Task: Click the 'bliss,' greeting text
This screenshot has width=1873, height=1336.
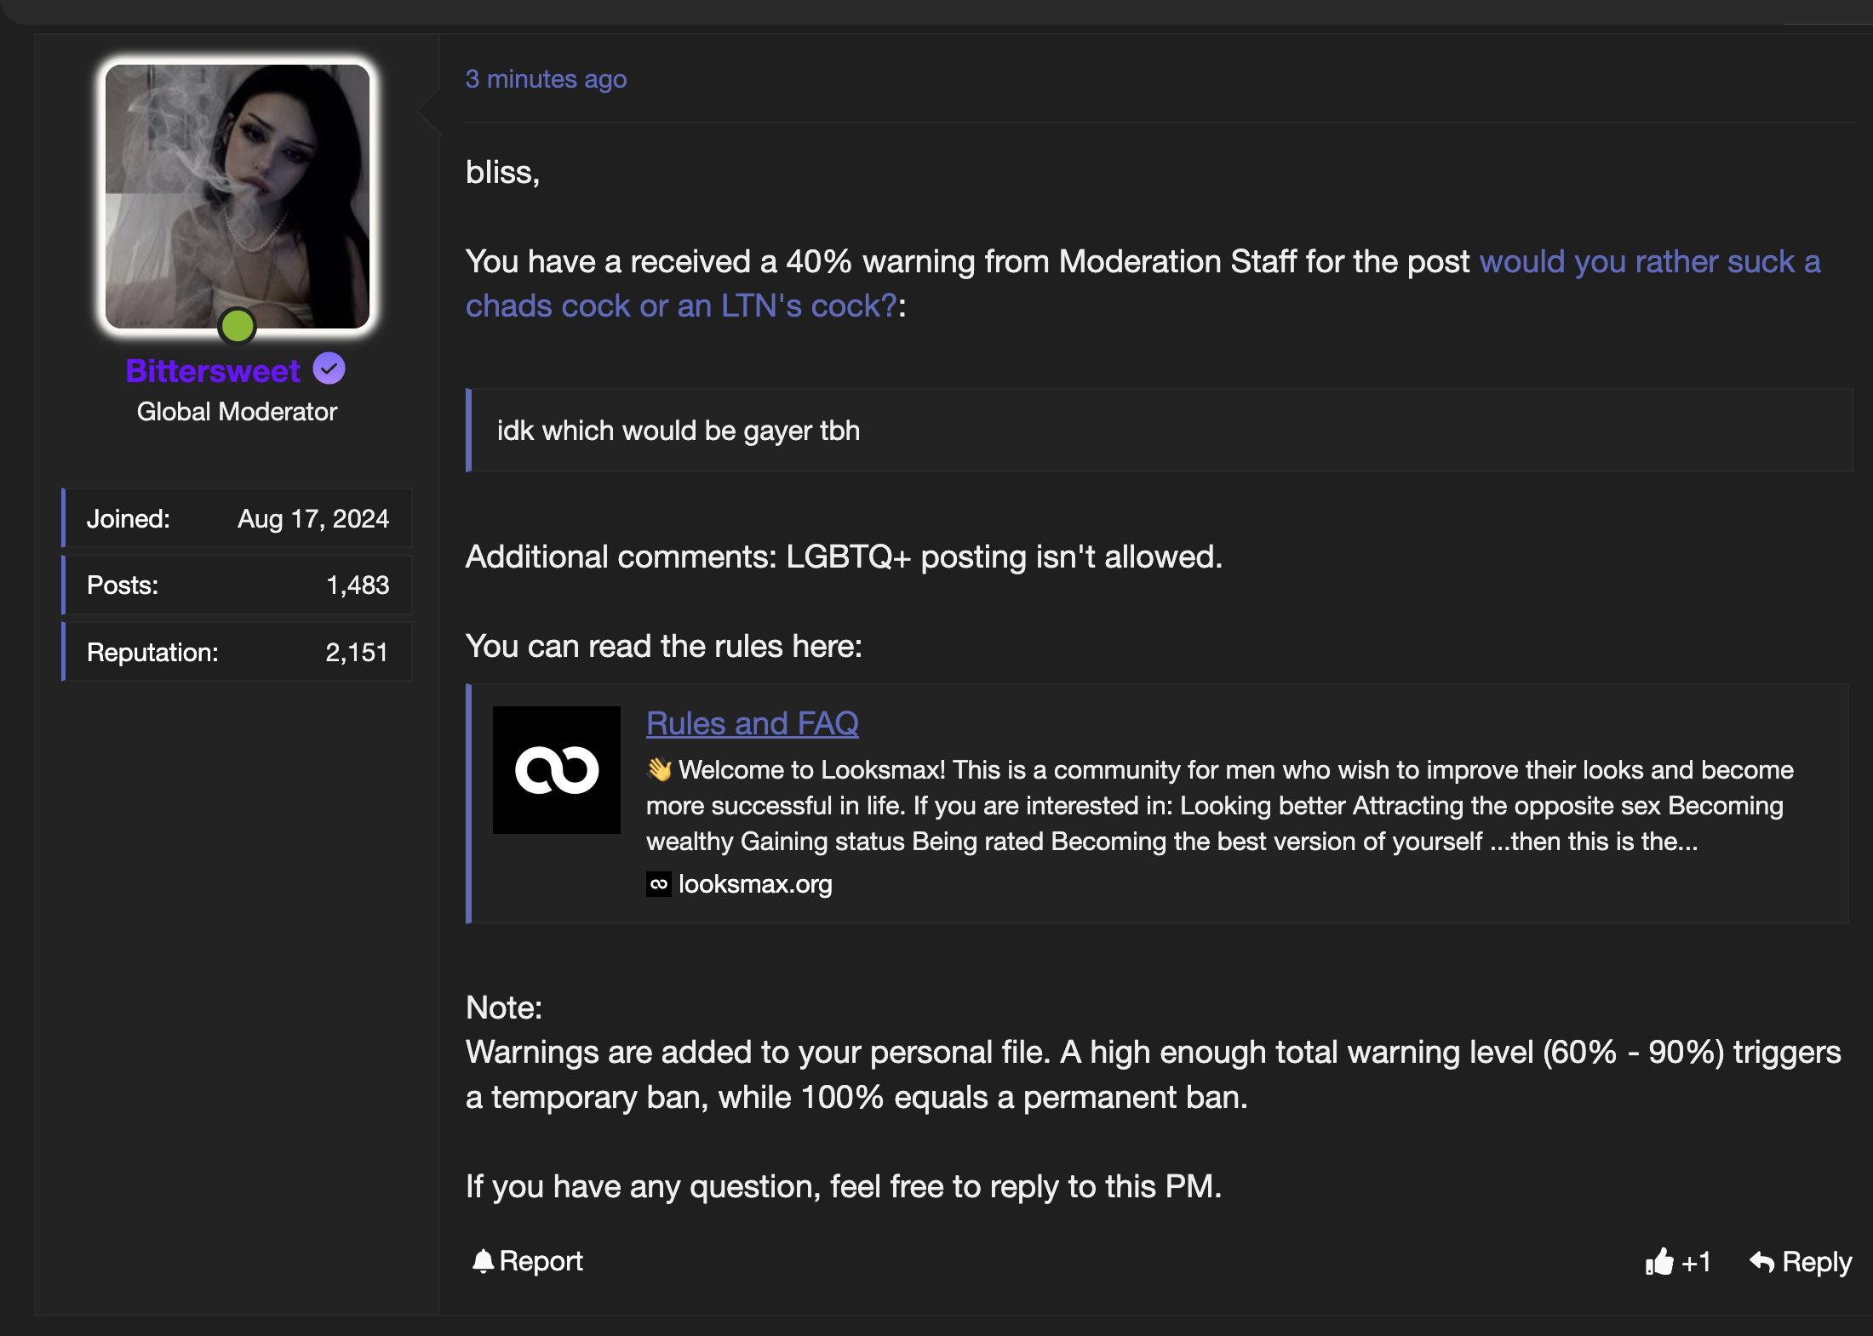Action: (x=503, y=173)
